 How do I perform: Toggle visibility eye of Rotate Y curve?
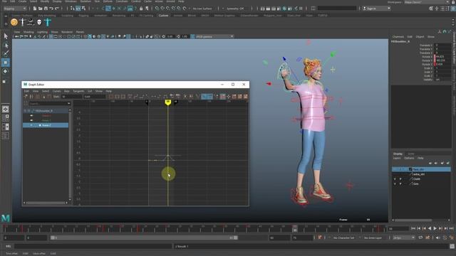pos(31,120)
